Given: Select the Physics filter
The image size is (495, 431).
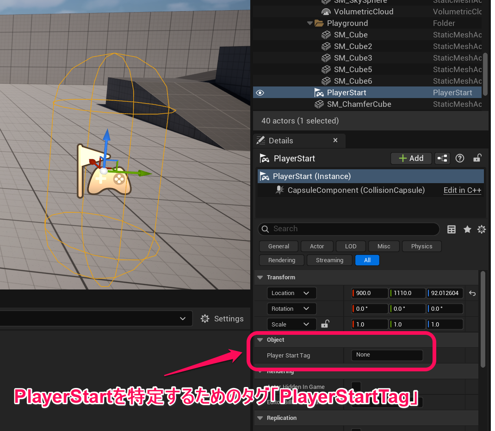Looking at the screenshot, I should (422, 246).
